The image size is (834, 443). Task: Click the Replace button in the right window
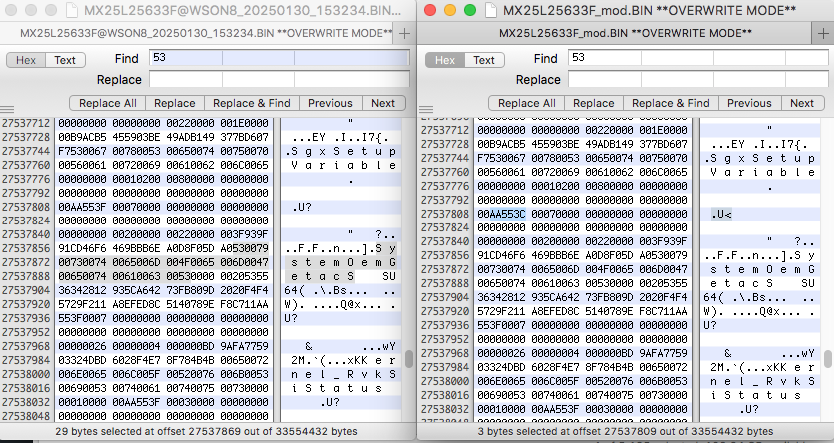pyautogui.click(x=593, y=103)
